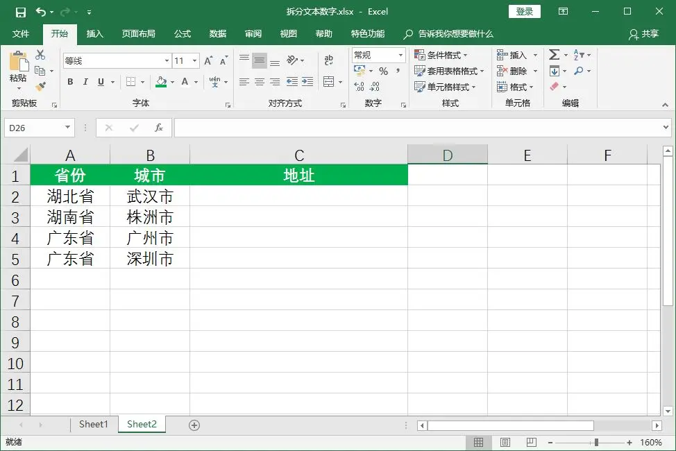The image size is (676, 451).
Task: Click the zoom slider handle in status bar
Action: [596, 442]
